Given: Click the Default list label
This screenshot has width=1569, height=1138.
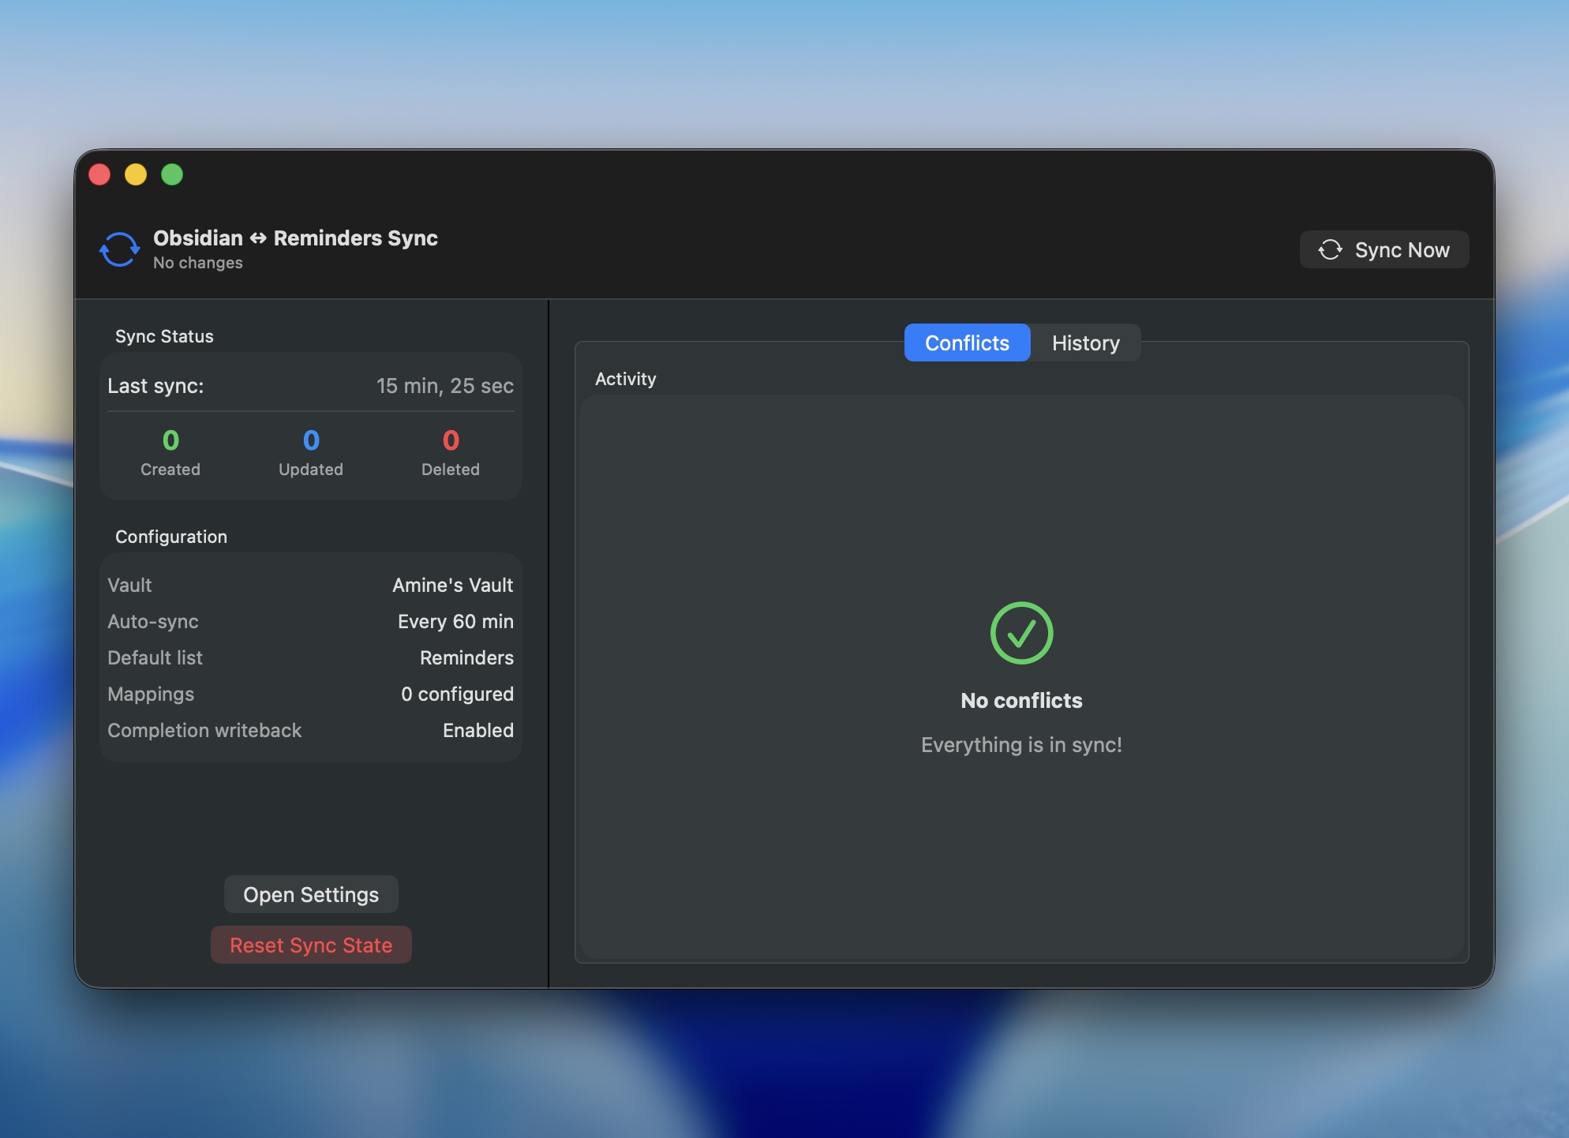Looking at the screenshot, I should pos(155,657).
